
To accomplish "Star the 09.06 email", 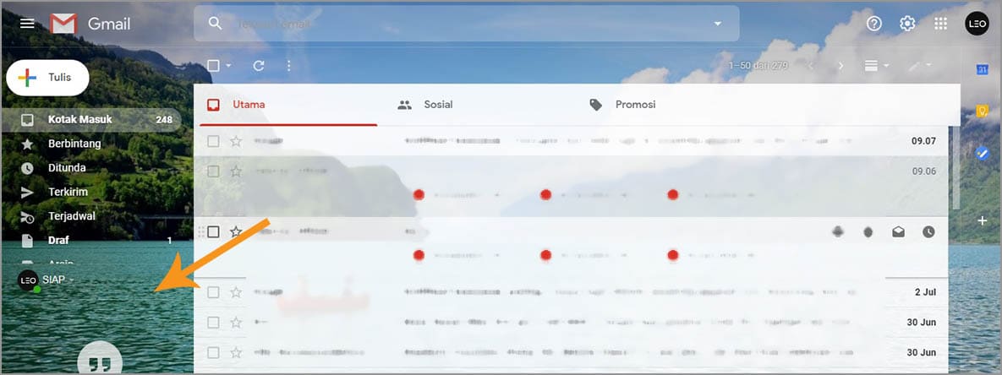I will coord(236,171).
